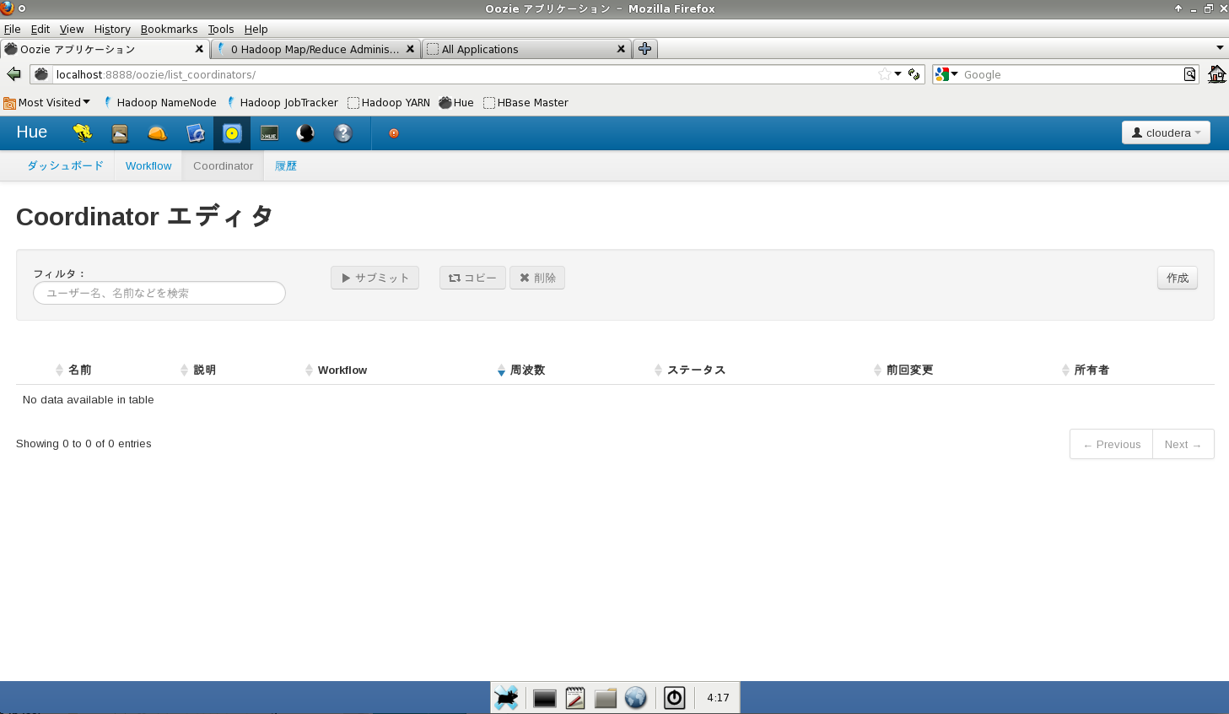Sort table by 名前 column

click(x=80, y=370)
